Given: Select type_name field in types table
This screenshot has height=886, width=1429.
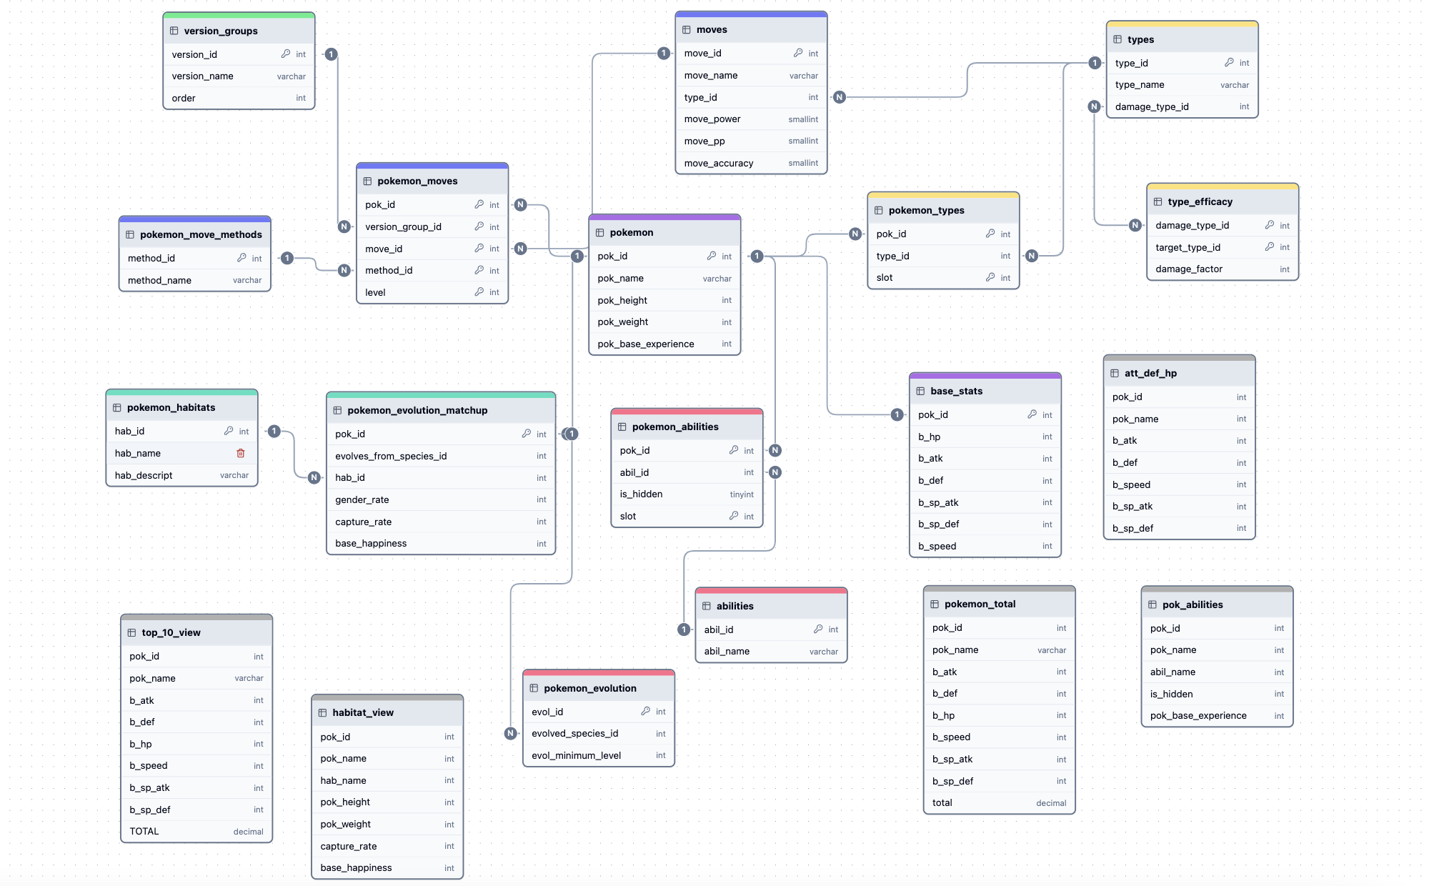Looking at the screenshot, I should click(x=1182, y=84).
